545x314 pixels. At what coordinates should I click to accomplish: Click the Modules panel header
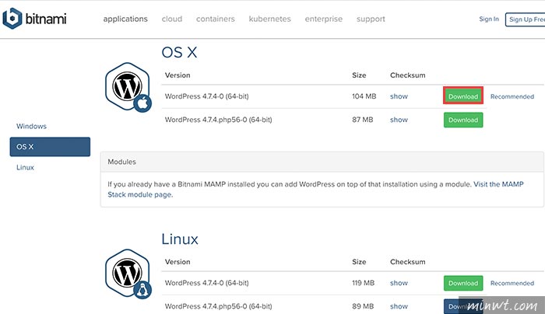tap(322, 162)
